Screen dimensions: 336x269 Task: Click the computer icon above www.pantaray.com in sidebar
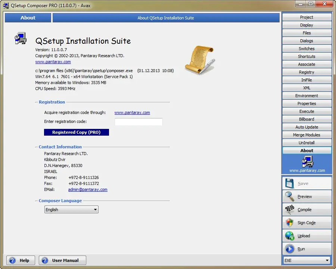308,161
